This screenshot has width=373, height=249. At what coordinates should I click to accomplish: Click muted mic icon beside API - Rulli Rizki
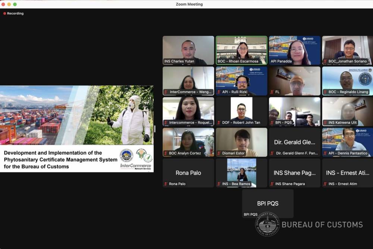(219, 92)
